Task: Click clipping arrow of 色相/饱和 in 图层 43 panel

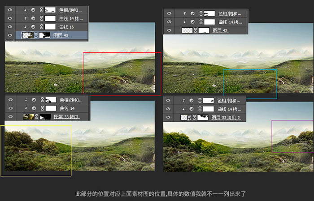Action: (x=26, y=10)
